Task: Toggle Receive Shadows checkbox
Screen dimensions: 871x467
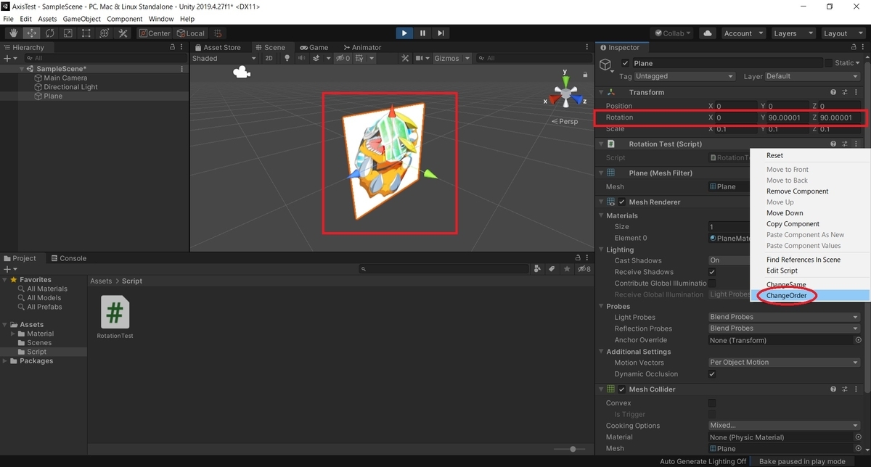Action: [x=712, y=272]
